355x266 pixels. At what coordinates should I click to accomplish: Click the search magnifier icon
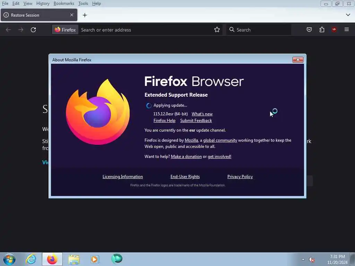[x=232, y=30]
